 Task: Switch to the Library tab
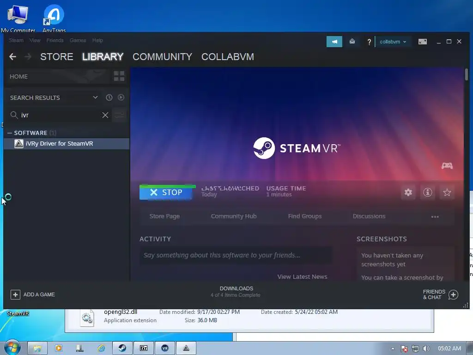[x=103, y=56]
